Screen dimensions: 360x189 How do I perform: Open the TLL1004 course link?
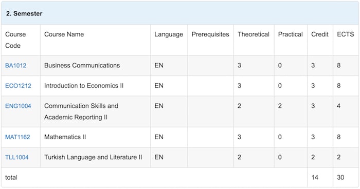(x=17, y=157)
